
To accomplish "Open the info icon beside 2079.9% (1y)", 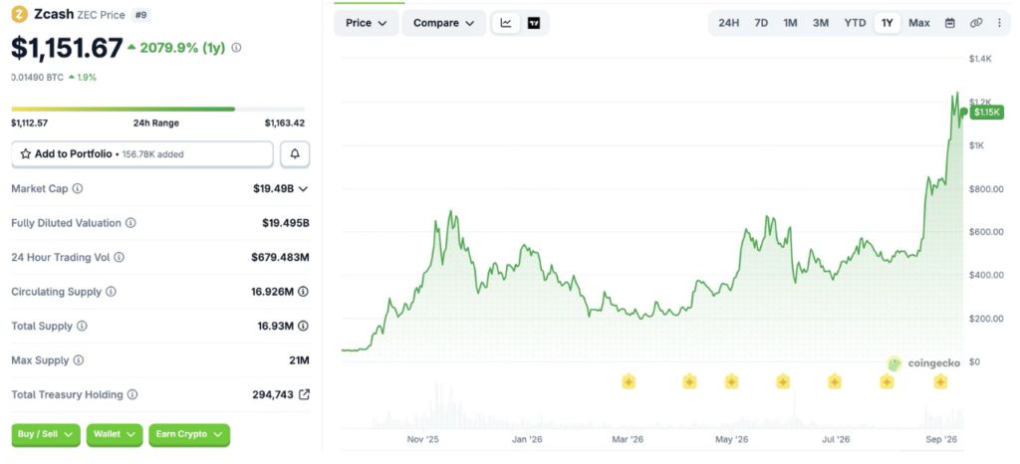I will (x=236, y=48).
